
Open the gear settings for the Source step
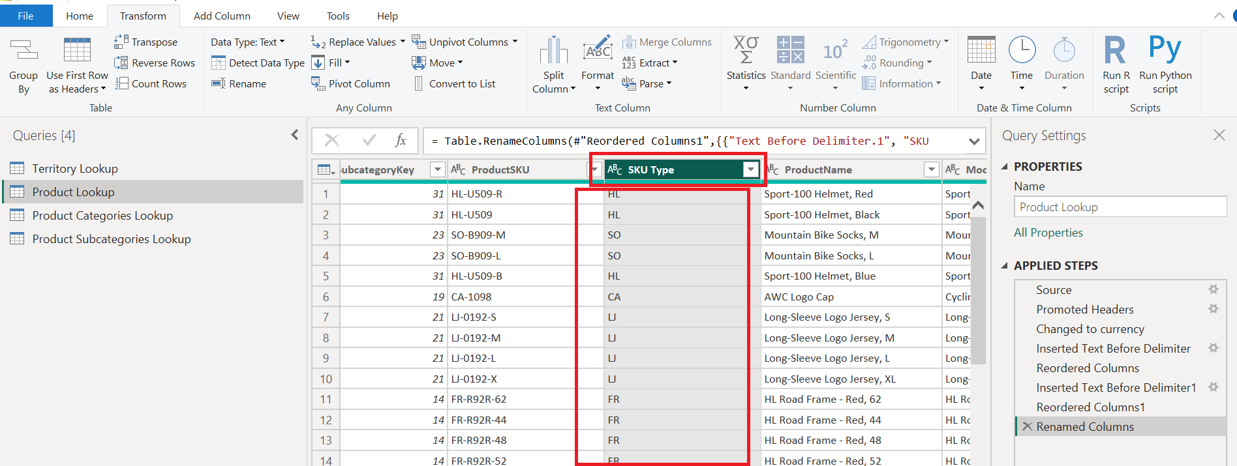pos(1214,289)
